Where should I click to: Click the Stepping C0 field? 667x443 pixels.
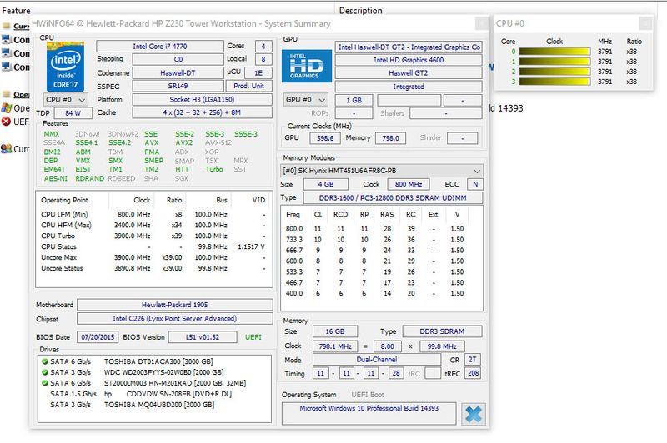click(x=178, y=59)
